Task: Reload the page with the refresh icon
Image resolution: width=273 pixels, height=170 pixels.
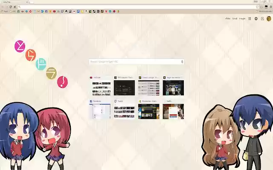Action: pyautogui.click(x=11, y=7)
